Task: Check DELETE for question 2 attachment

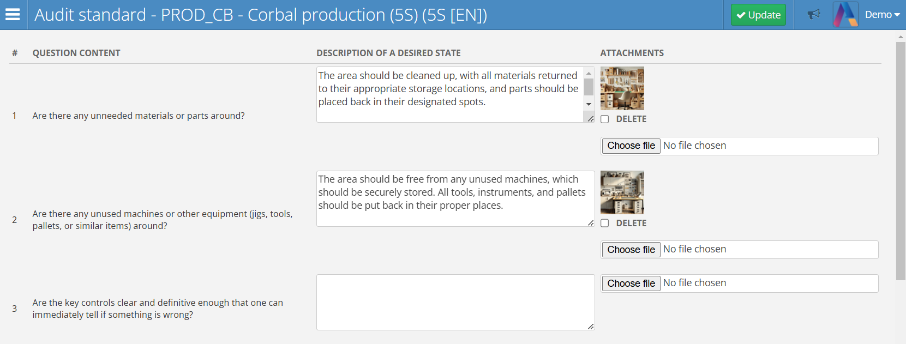Action: (x=605, y=223)
